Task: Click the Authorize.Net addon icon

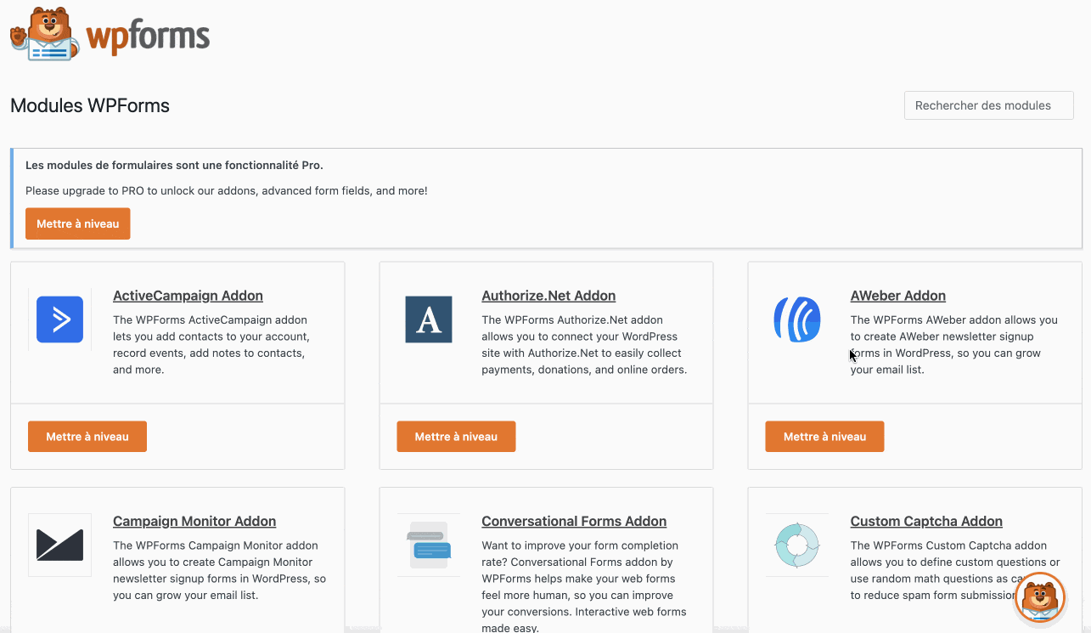Action: [x=429, y=319]
